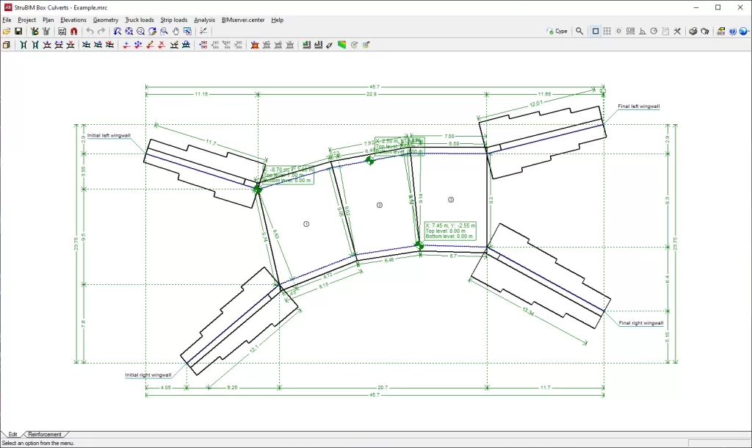Image resolution: width=752 pixels, height=448 pixels.
Task: Save the project with the floppy disk icon
Action: click(x=18, y=32)
